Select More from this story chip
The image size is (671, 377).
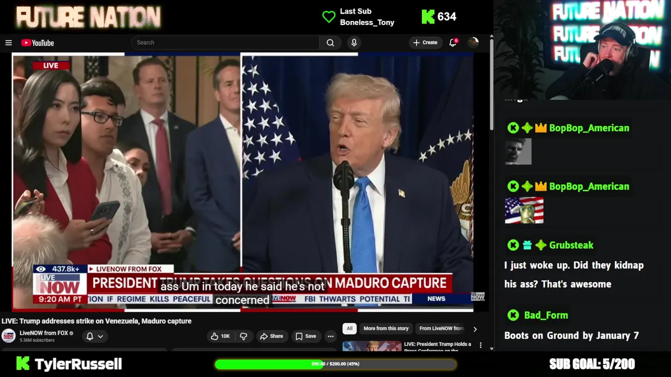tap(386, 328)
